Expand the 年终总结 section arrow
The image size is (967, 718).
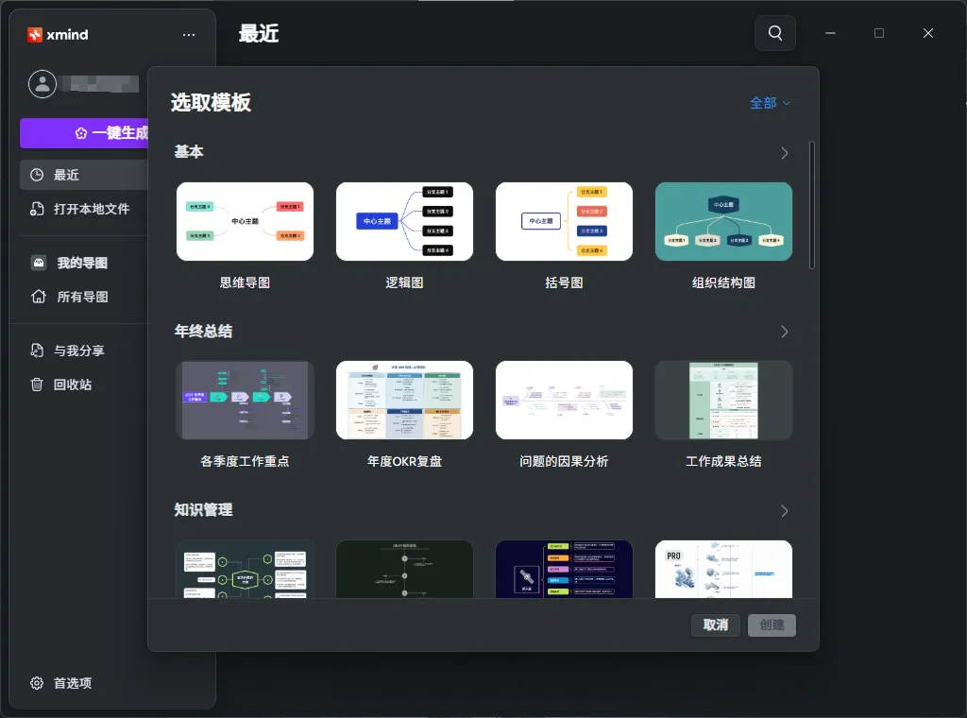tap(785, 332)
